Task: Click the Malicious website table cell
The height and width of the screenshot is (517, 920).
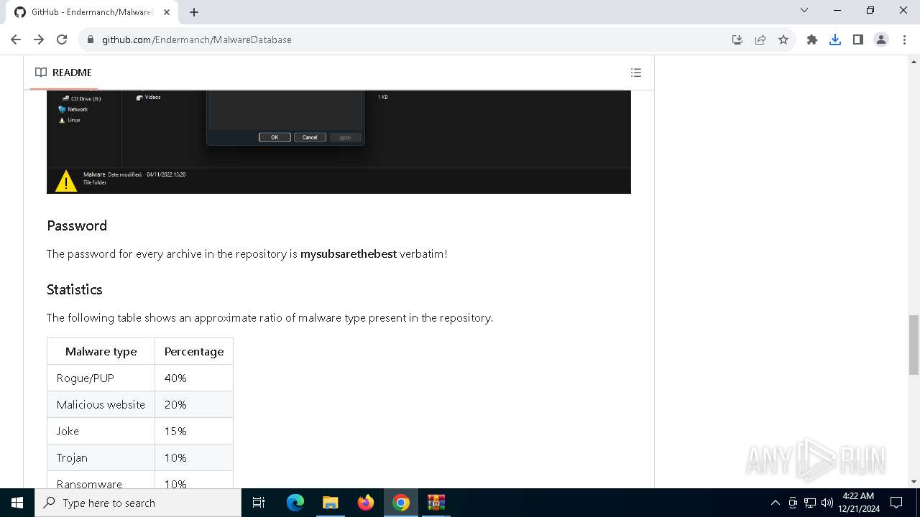Action: click(x=101, y=404)
